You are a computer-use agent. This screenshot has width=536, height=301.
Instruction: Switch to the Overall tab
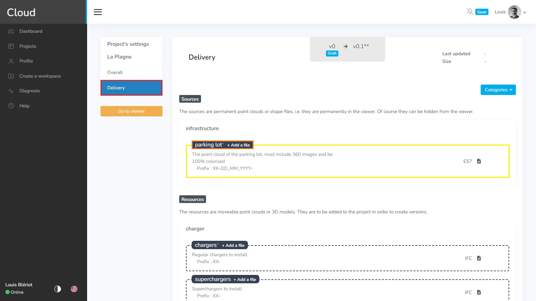pyautogui.click(x=115, y=72)
